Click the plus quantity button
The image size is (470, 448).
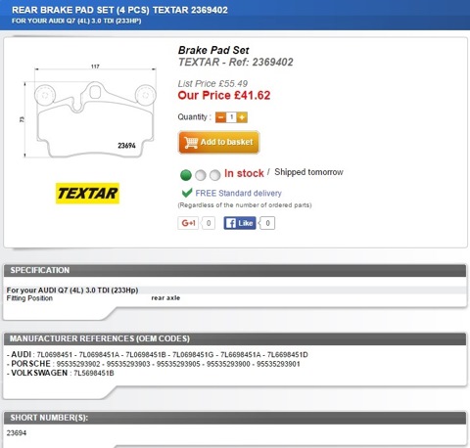pyautogui.click(x=242, y=117)
